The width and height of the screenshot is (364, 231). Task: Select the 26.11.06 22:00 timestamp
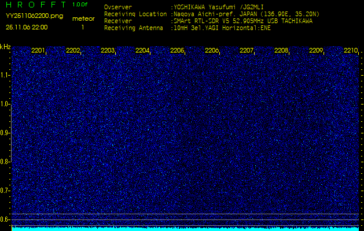(x=27, y=27)
